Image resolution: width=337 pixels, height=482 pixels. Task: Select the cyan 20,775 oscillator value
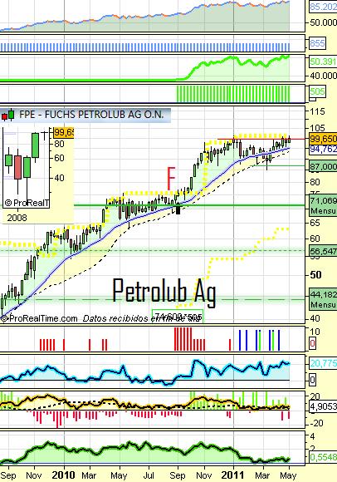tap(323, 364)
